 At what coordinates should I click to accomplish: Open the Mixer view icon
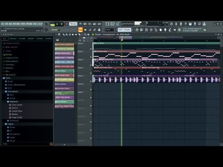point(151,30)
